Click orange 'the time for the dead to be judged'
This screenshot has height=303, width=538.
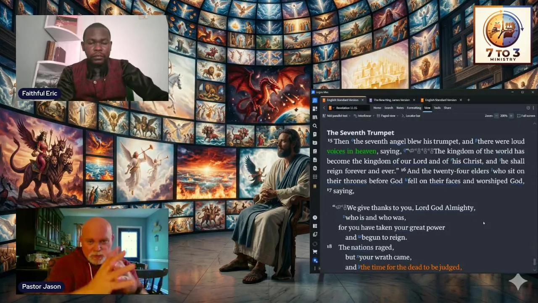tap(411, 267)
